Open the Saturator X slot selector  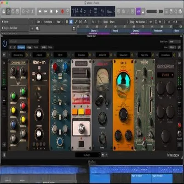coord(123,55)
